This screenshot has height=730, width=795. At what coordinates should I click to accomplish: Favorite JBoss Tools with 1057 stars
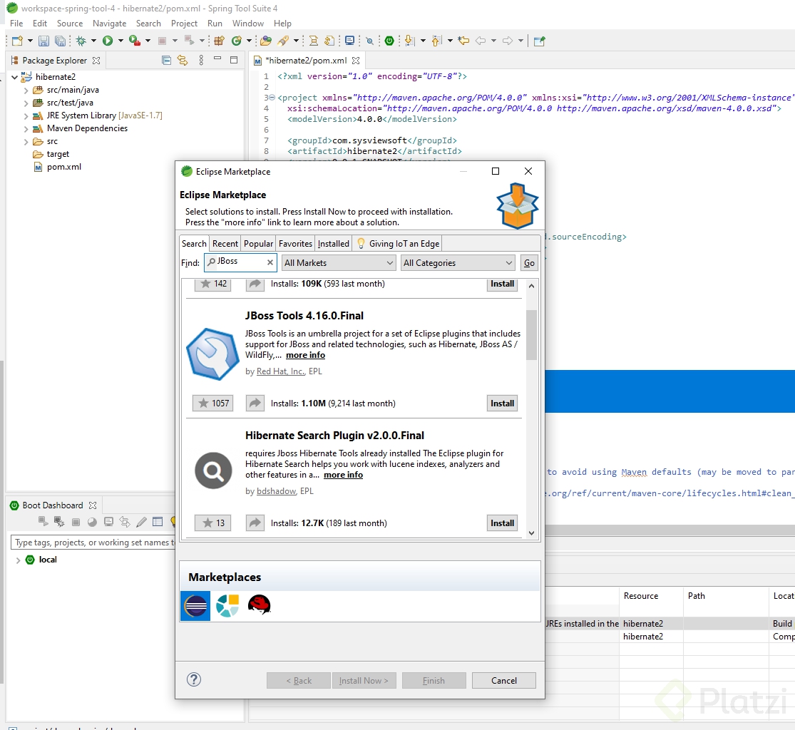coord(213,403)
